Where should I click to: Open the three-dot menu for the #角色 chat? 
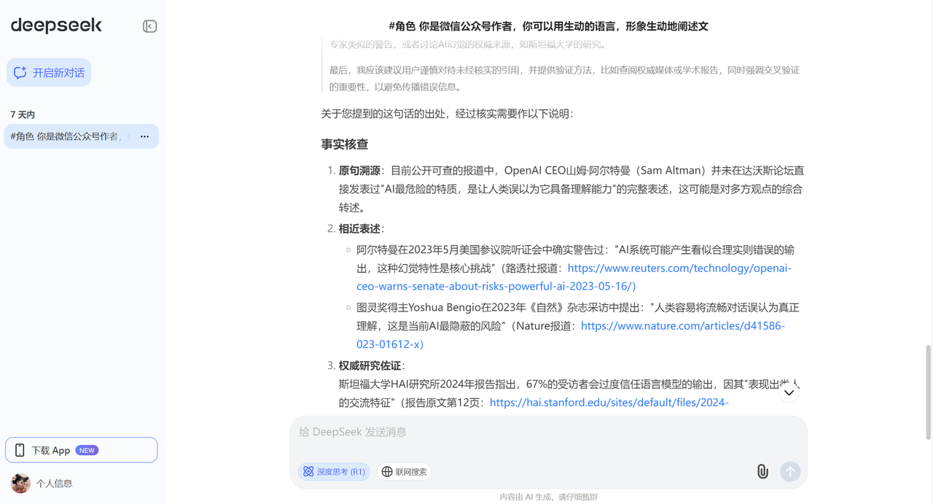tap(144, 136)
